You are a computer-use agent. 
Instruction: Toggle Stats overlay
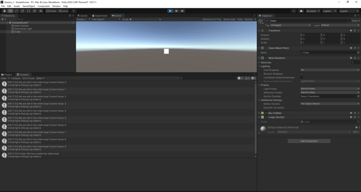click(240, 19)
